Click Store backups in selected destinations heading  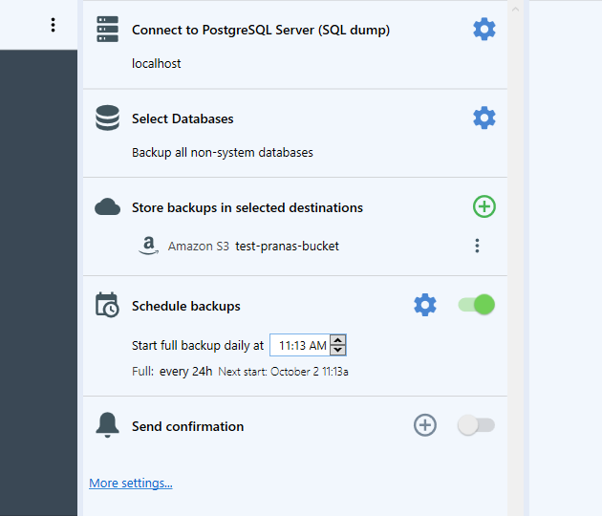(x=247, y=207)
